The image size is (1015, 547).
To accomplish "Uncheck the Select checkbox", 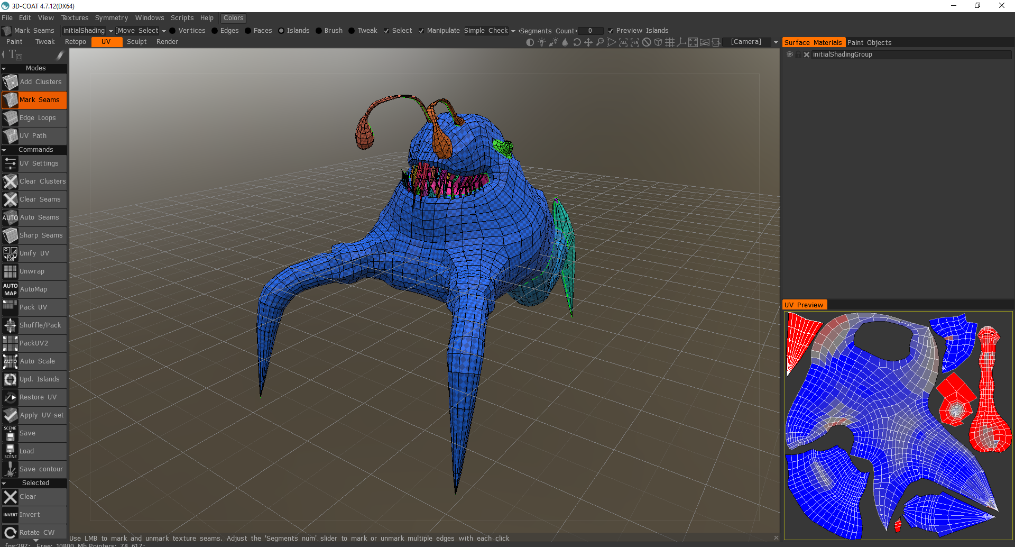I will tap(386, 31).
